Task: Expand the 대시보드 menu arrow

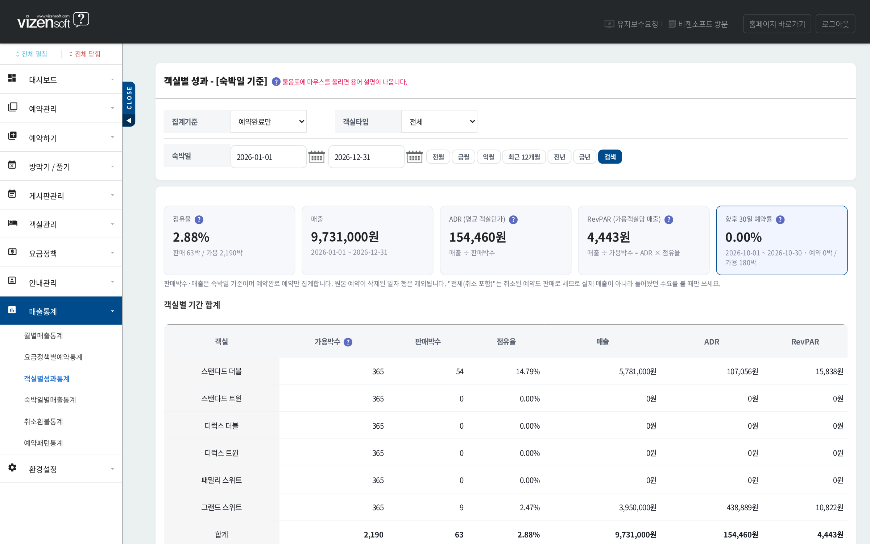Action: pyautogui.click(x=112, y=79)
